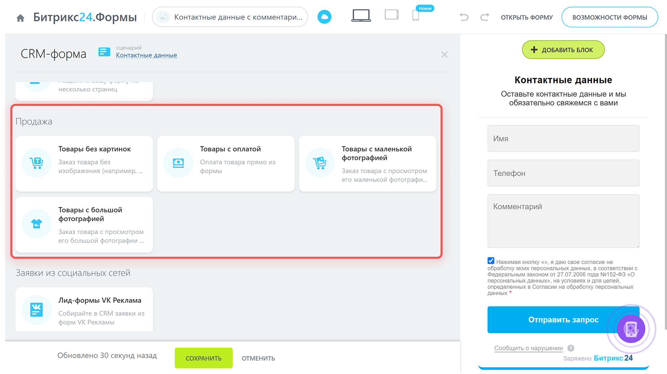Click the 'Добавить блок' button
Viewport: 667px width, 374px height.
(x=563, y=50)
